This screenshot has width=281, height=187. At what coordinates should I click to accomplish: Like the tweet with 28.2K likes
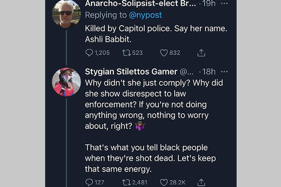pyautogui.click(x=164, y=182)
